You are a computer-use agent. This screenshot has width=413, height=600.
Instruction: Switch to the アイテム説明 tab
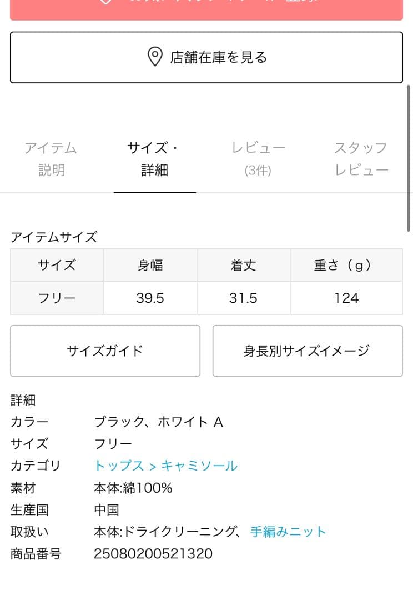[51, 159]
